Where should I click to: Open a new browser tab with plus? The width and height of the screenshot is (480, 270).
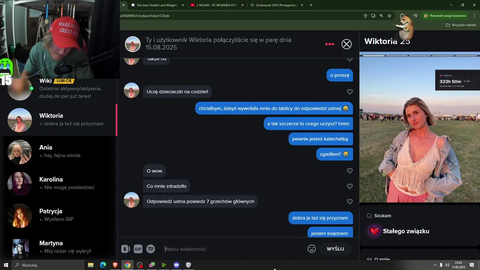coord(311,5)
